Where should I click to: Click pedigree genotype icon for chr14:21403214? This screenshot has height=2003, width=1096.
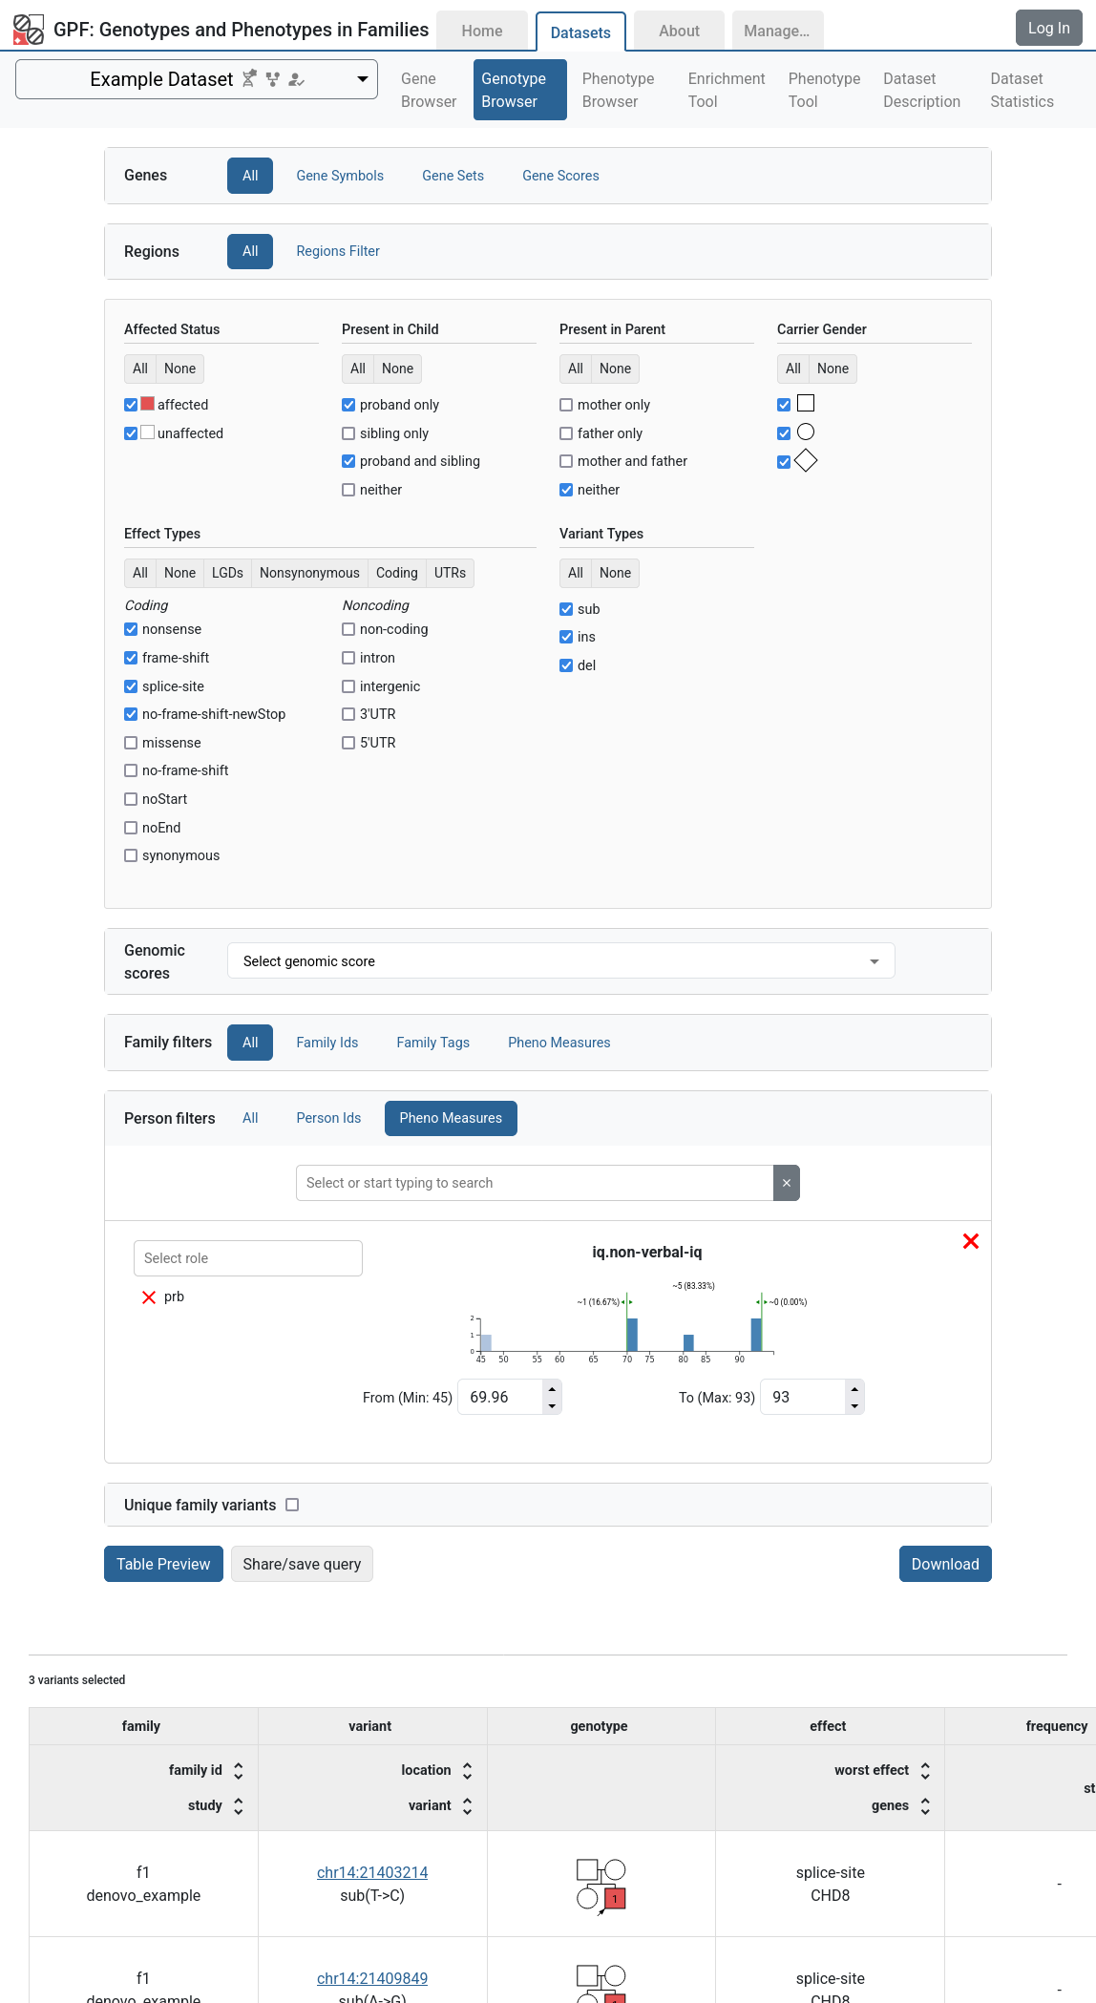point(601,1886)
